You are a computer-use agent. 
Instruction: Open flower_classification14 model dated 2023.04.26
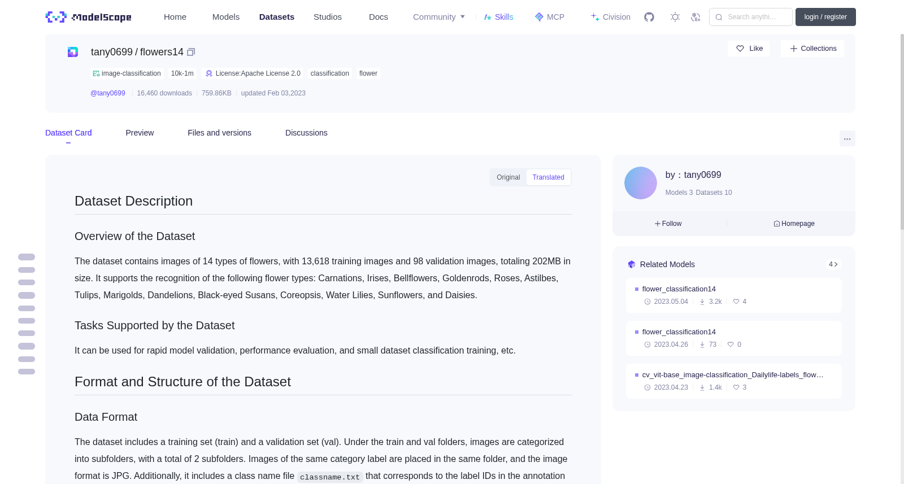click(x=733, y=338)
